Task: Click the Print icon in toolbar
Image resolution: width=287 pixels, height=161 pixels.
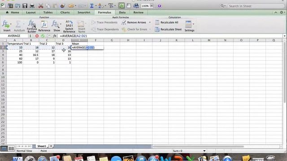Action: (x=32, y=6)
